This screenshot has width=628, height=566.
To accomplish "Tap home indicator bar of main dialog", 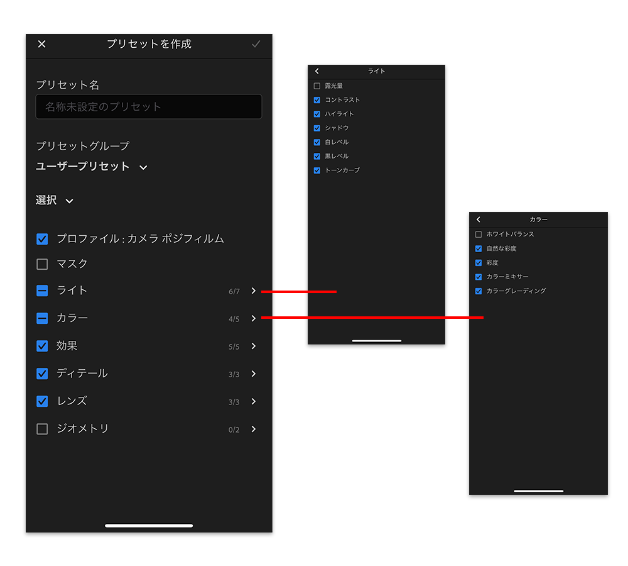I will tap(149, 526).
